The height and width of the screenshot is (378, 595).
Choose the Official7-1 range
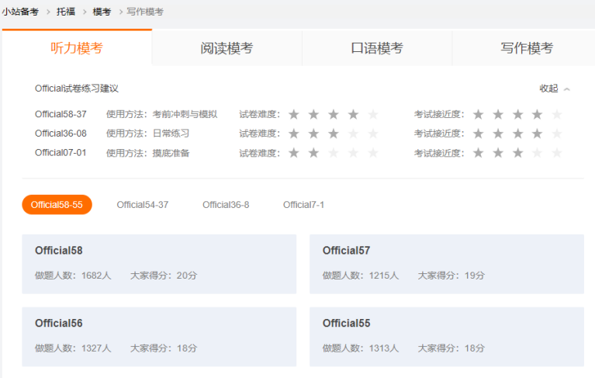[x=303, y=205]
